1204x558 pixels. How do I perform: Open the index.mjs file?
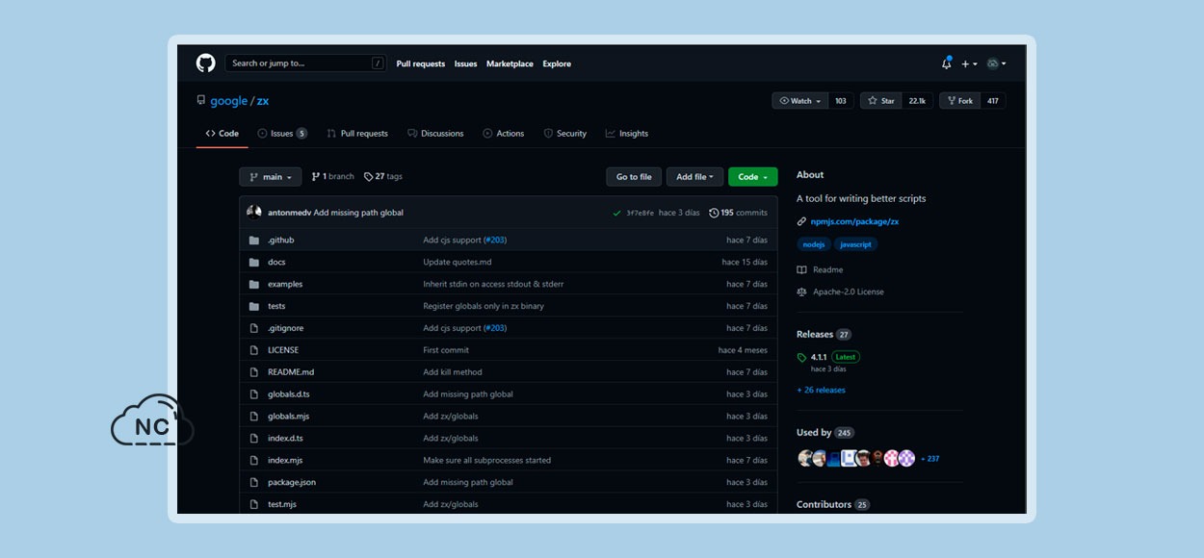(285, 461)
